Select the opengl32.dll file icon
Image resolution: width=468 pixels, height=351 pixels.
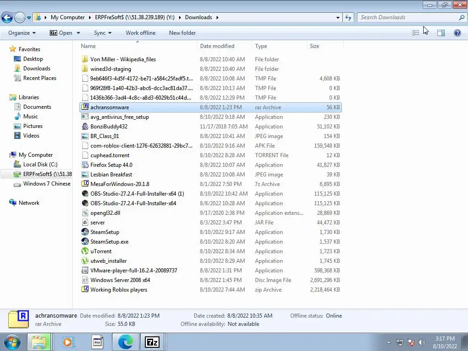click(85, 213)
